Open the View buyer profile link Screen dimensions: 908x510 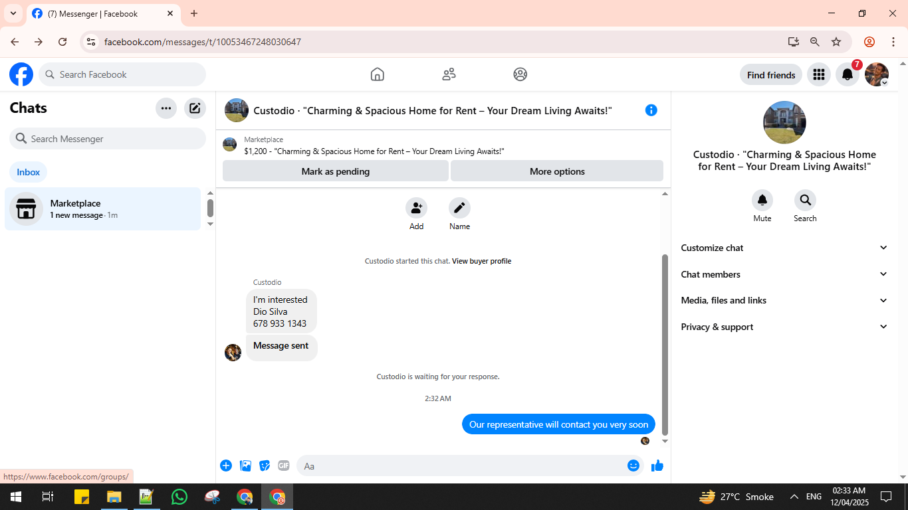482,261
